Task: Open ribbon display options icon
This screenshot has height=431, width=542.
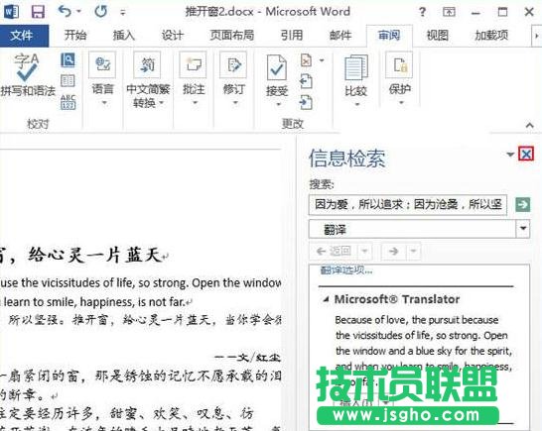Action: (x=449, y=12)
